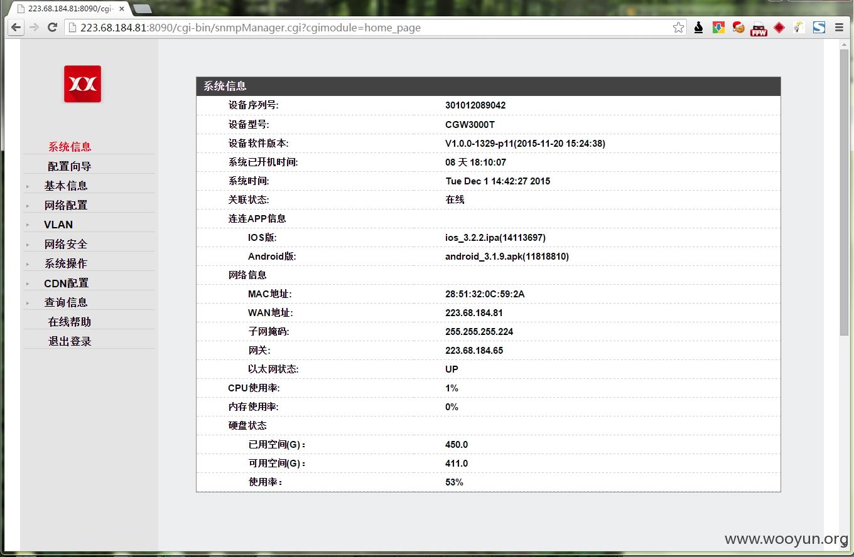Expand the 查询信息 menu arrow
Viewport: 854px width, 557px height.
tap(28, 303)
